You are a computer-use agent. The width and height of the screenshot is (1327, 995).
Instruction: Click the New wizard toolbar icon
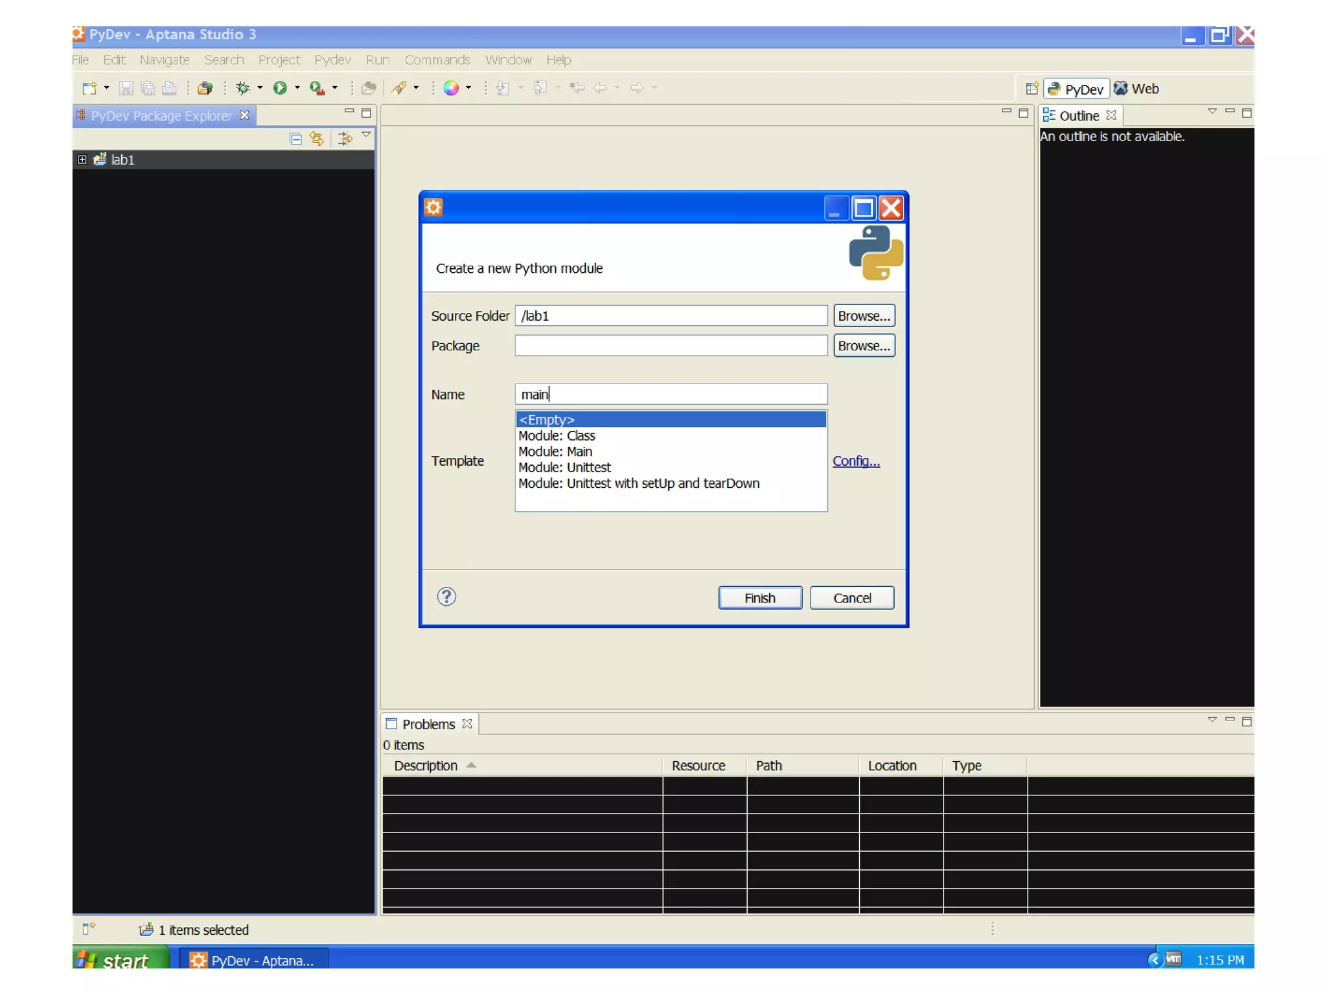tap(89, 88)
